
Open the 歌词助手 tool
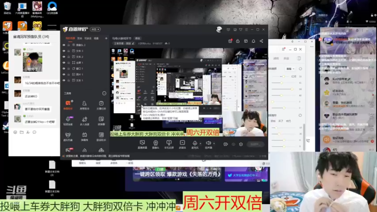pos(101,137)
